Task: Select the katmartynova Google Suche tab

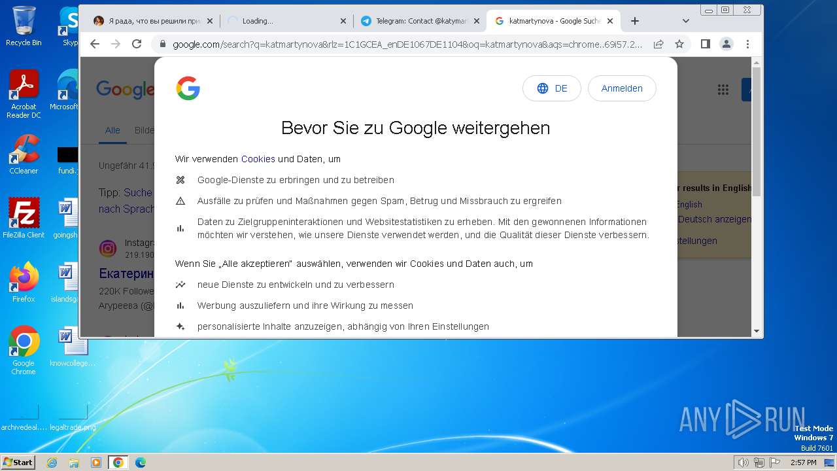Action: click(x=554, y=21)
